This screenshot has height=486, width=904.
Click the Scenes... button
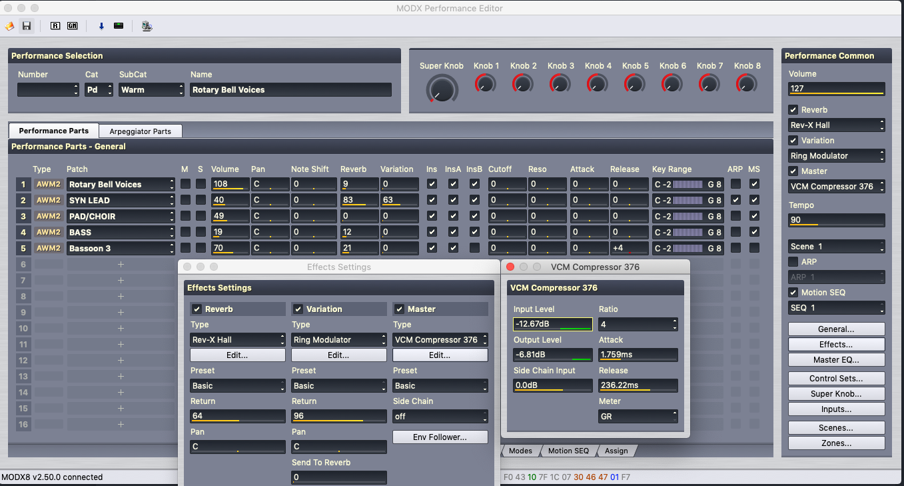(837, 428)
